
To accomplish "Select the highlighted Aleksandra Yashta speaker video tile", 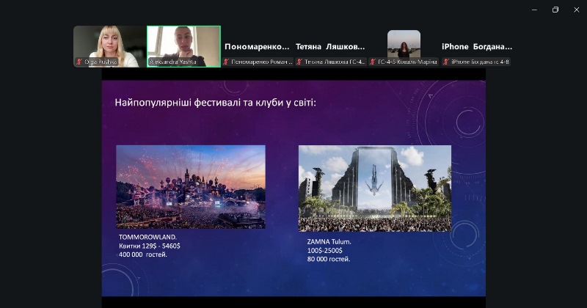I will point(184,46).
